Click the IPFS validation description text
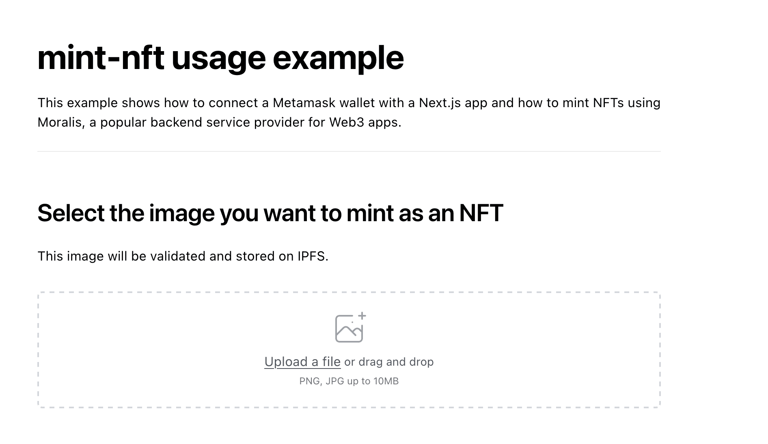768x444 pixels. click(183, 256)
